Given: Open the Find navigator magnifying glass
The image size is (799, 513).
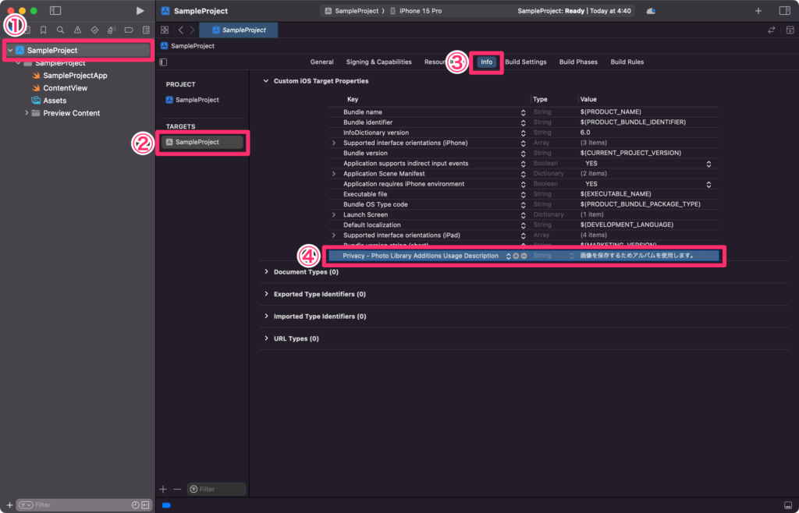Looking at the screenshot, I should pos(61,30).
